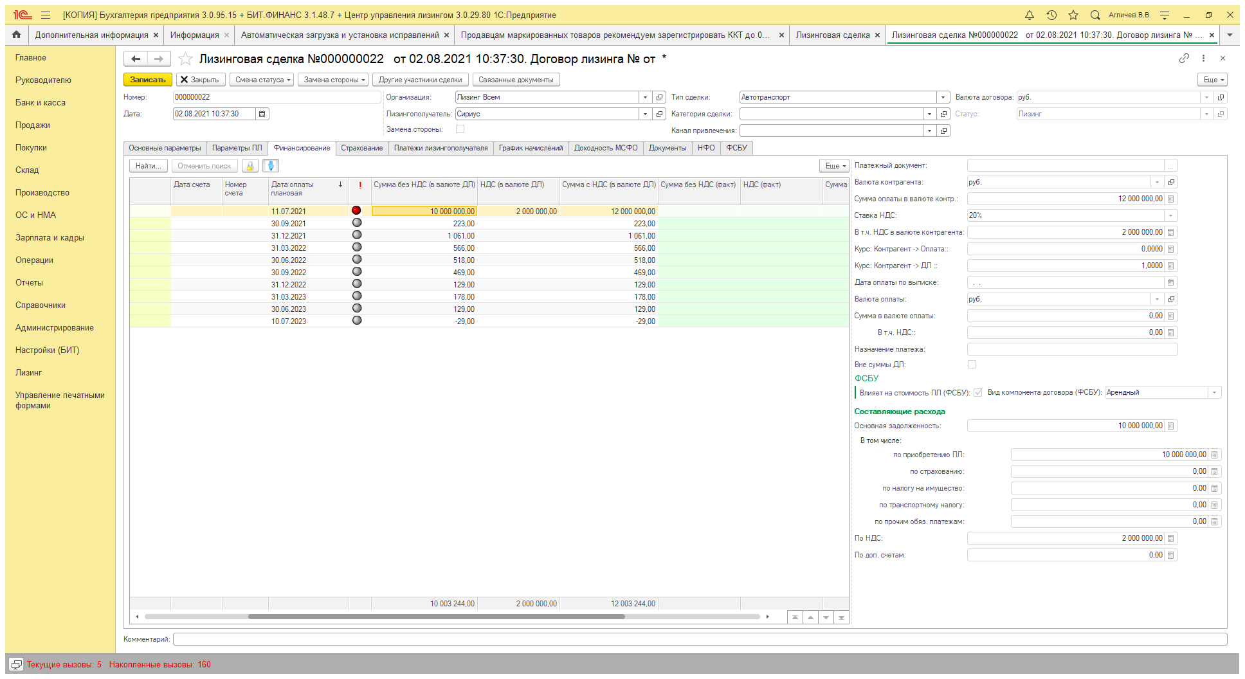Click the favorites star in title bar
The height and width of the screenshot is (679, 1245).
pyautogui.click(x=1073, y=15)
